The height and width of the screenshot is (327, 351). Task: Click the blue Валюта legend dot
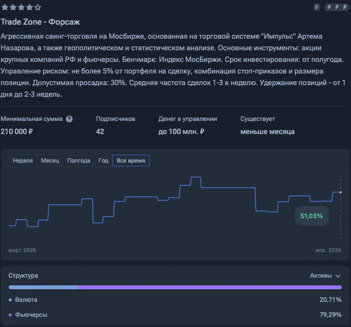point(10,300)
